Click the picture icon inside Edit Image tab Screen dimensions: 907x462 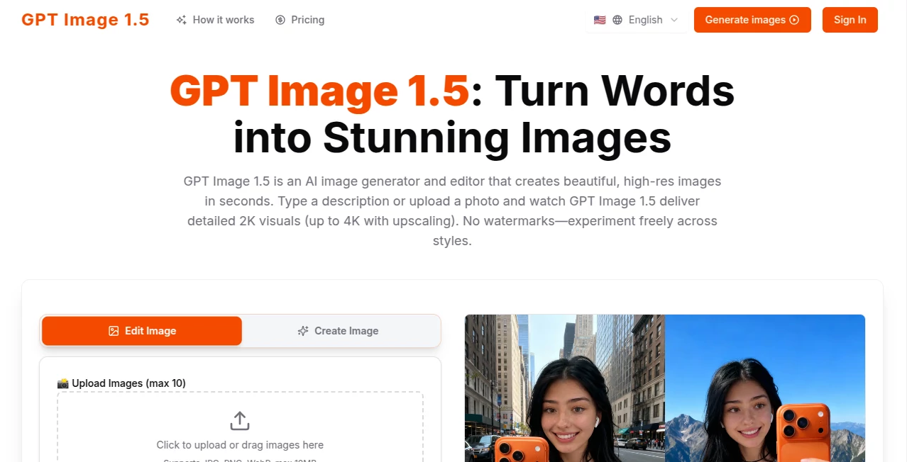click(x=114, y=330)
